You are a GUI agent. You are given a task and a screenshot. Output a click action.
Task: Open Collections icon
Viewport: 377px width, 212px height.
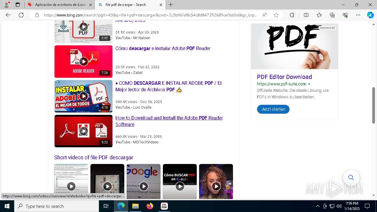pyautogui.click(x=332, y=15)
